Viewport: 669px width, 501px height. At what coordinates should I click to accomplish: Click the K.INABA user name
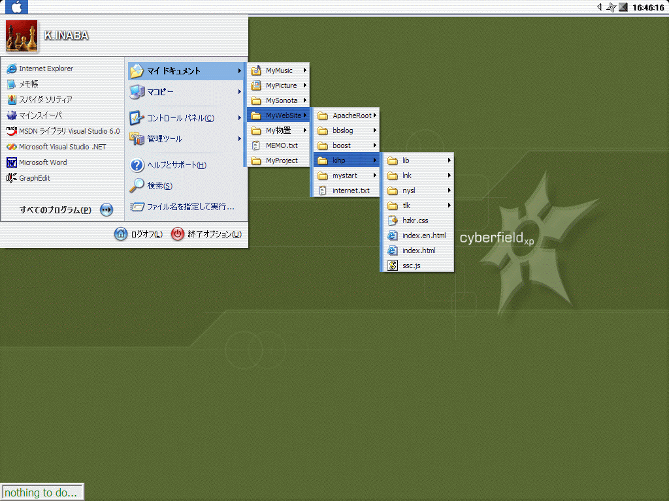[67, 35]
